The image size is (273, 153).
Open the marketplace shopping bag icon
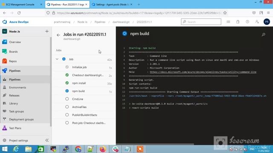pos(238,22)
